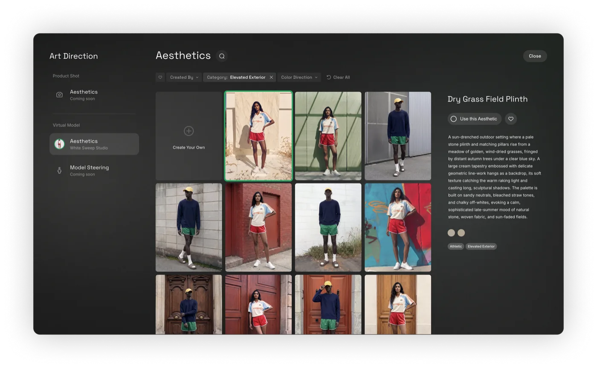Select the gray corrugated metal wall thumbnail
Viewport: 597px width, 368px height.
[398, 136]
